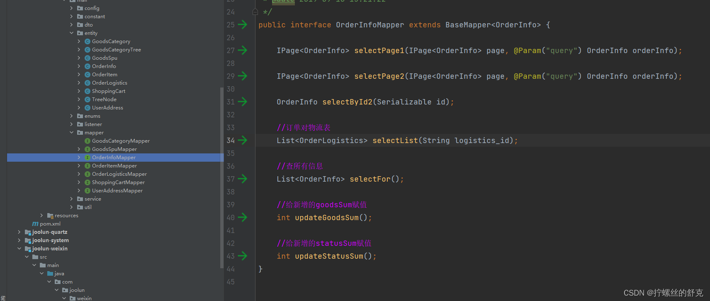Click the logistics_id parameter name
The width and height of the screenshot is (710, 301).
(482, 141)
